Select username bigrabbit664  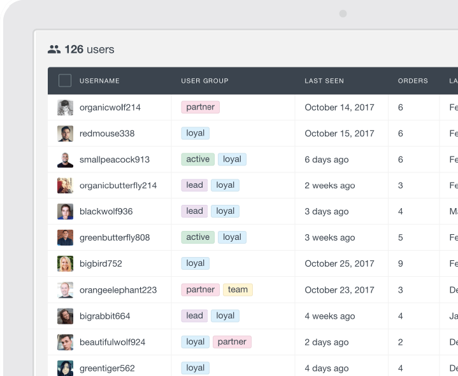105,316
